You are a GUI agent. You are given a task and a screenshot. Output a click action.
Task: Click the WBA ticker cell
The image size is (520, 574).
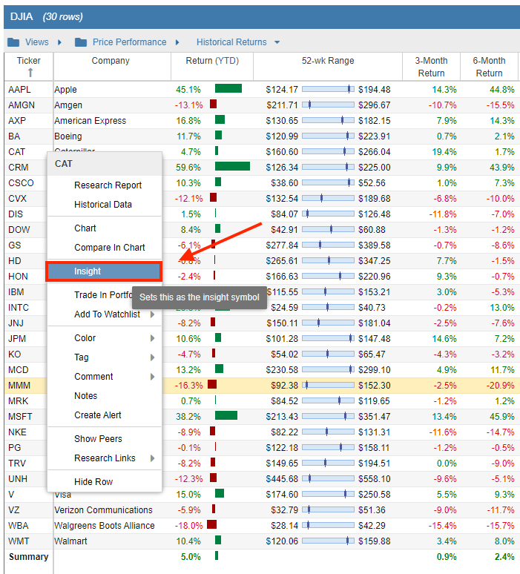pos(19,526)
